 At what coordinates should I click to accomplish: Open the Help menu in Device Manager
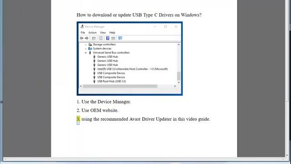pyautogui.click(x=112, y=32)
